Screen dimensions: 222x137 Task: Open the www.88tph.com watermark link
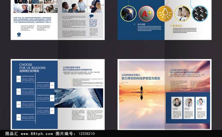tap(37, 134)
